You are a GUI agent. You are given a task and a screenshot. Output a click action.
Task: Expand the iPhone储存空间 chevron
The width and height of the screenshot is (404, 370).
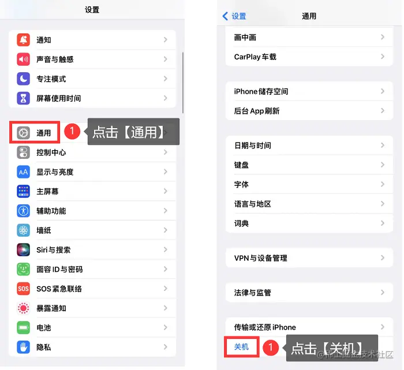click(383, 91)
